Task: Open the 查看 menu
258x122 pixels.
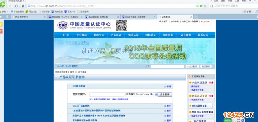Action: point(223,1)
